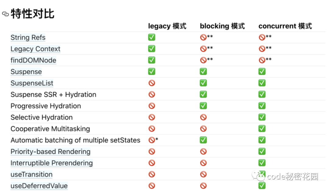The height and width of the screenshot is (191, 329).
Task: Open the Legacy Context link
Action: pyautogui.click(x=35, y=49)
